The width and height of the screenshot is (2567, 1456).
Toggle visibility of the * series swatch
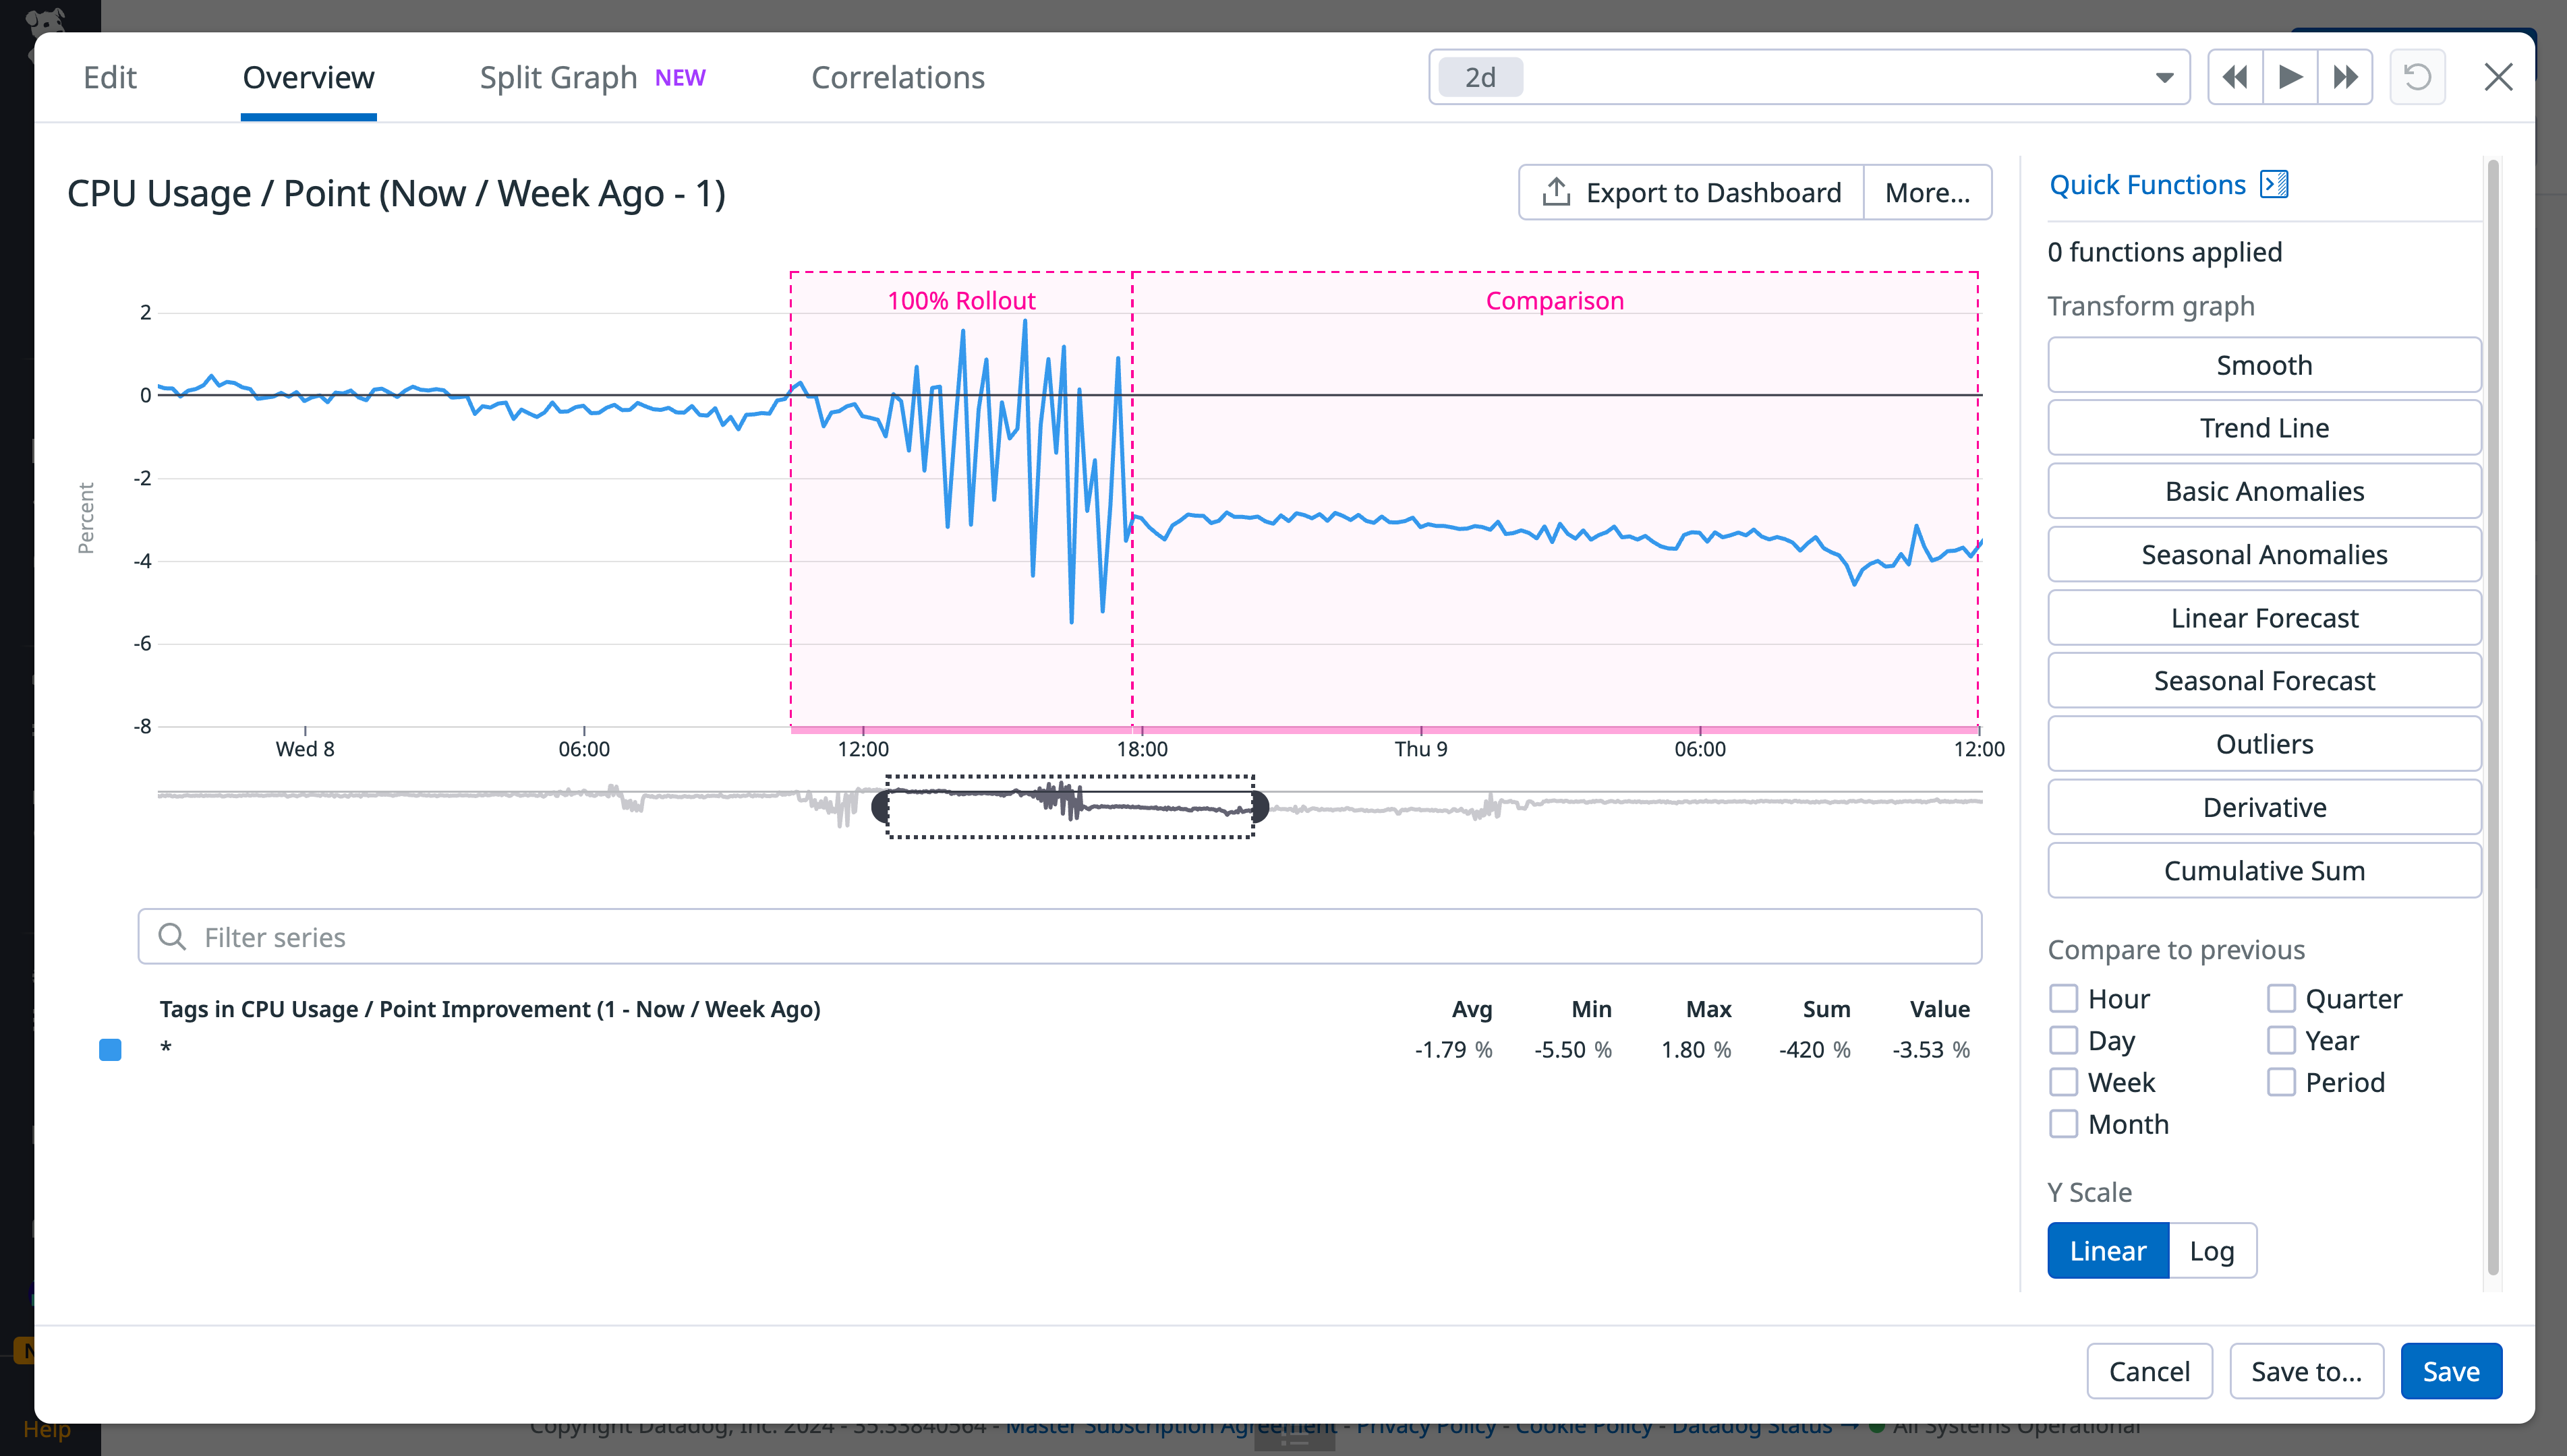tap(110, 1050)
